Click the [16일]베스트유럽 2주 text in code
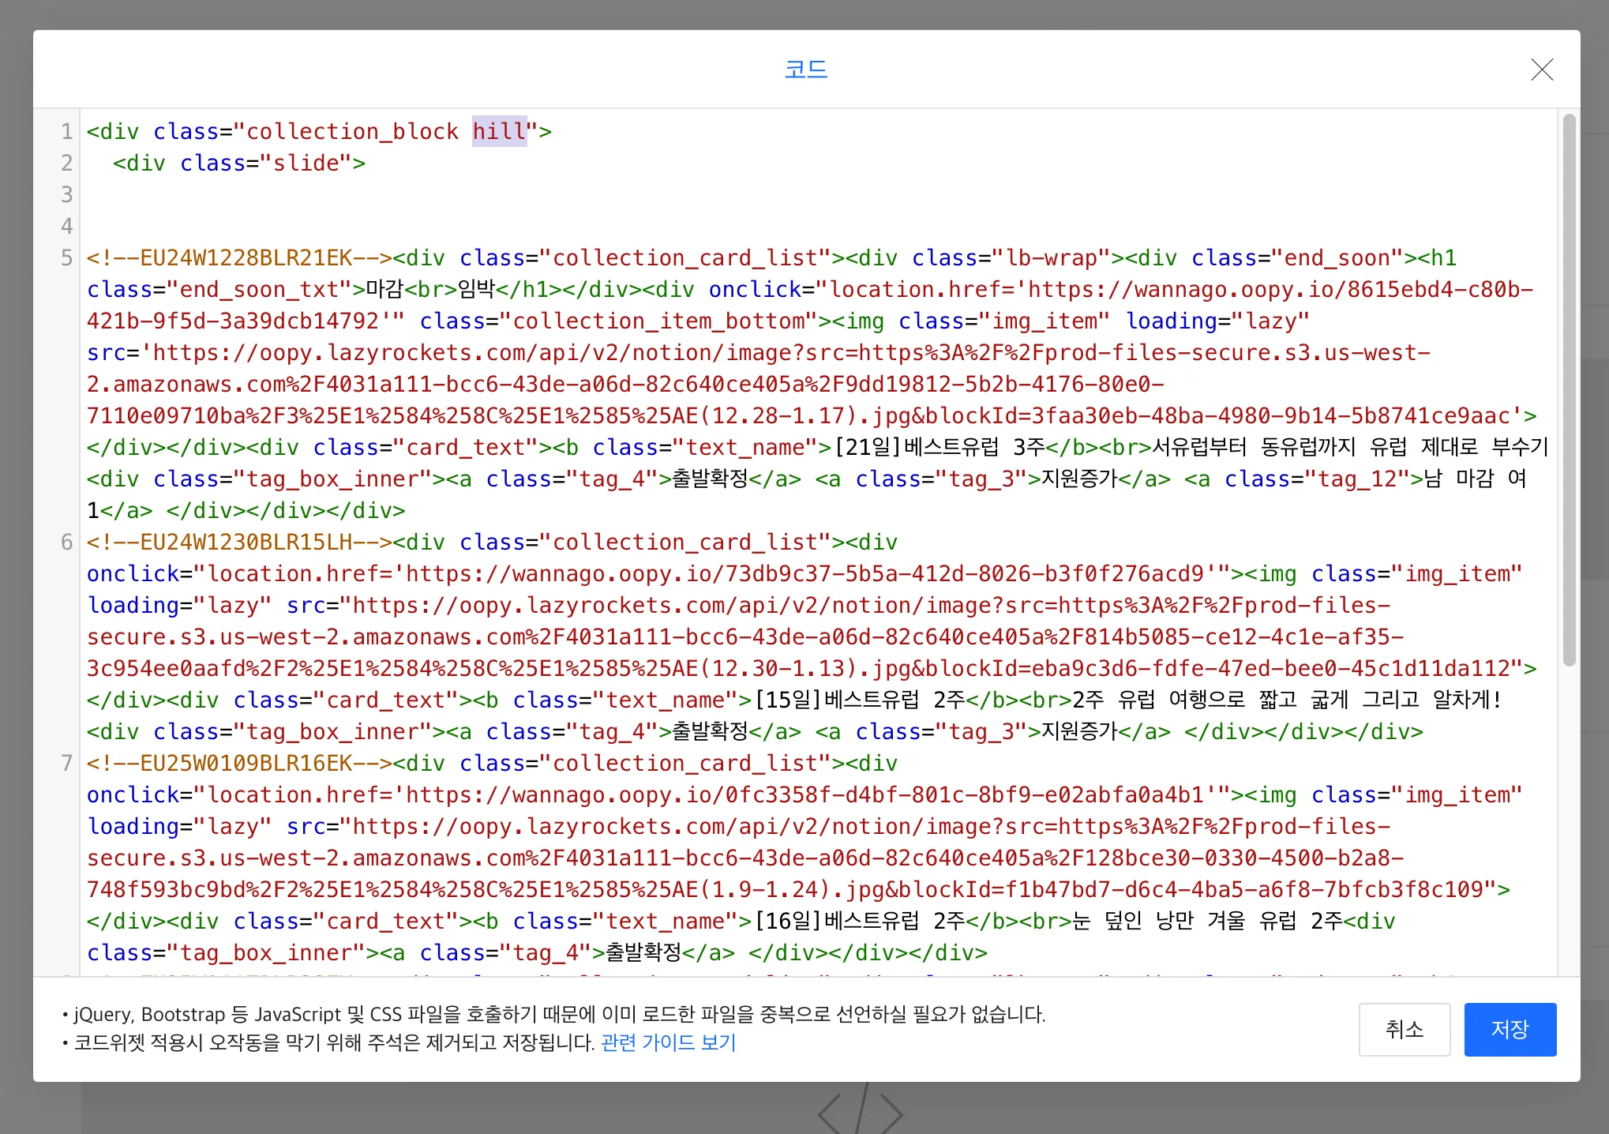Viewport: 1609px width, 1134px height. pos(860,921)
